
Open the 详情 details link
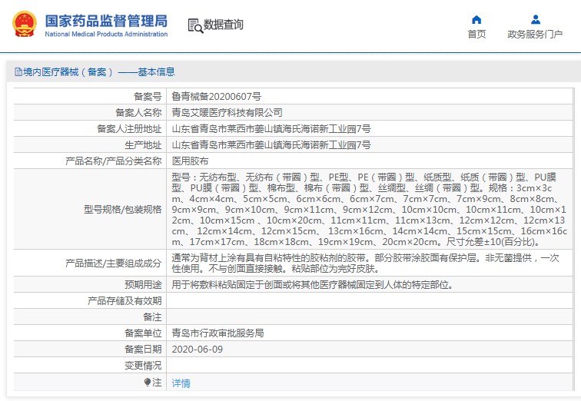coord(181,383)
